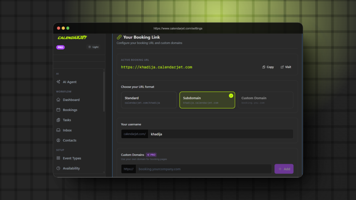Select the Standard URL format option
The width and height of the screenshot is (356, 200).
149,100
